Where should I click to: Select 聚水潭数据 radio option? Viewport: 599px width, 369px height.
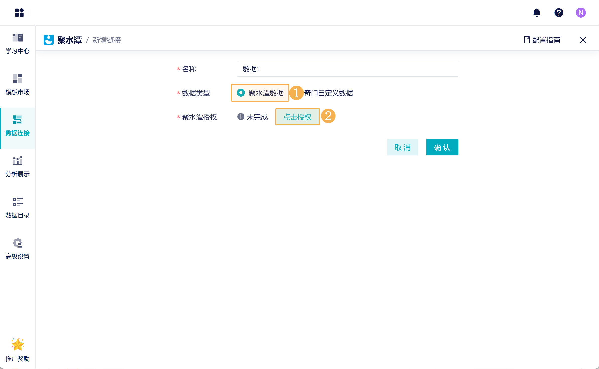(241, 93)
